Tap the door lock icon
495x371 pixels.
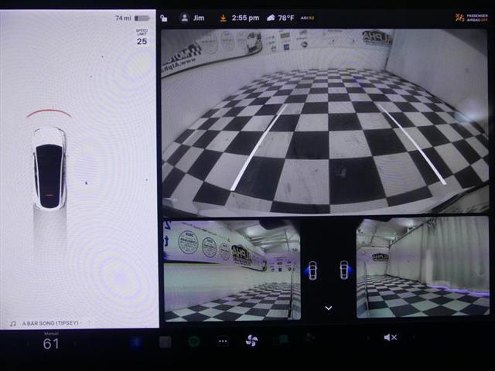tap(164, 18)
